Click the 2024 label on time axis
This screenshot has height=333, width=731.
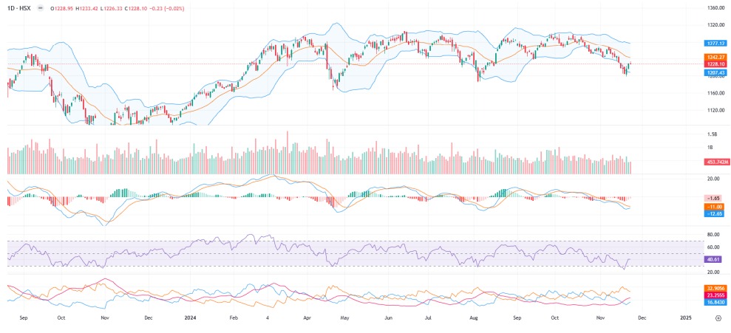191,317
